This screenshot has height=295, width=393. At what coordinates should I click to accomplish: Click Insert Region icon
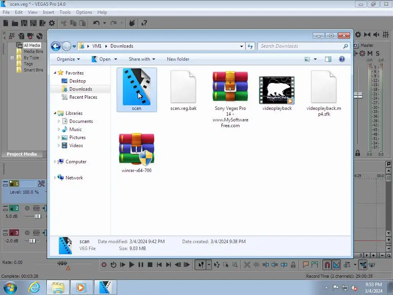315,264
